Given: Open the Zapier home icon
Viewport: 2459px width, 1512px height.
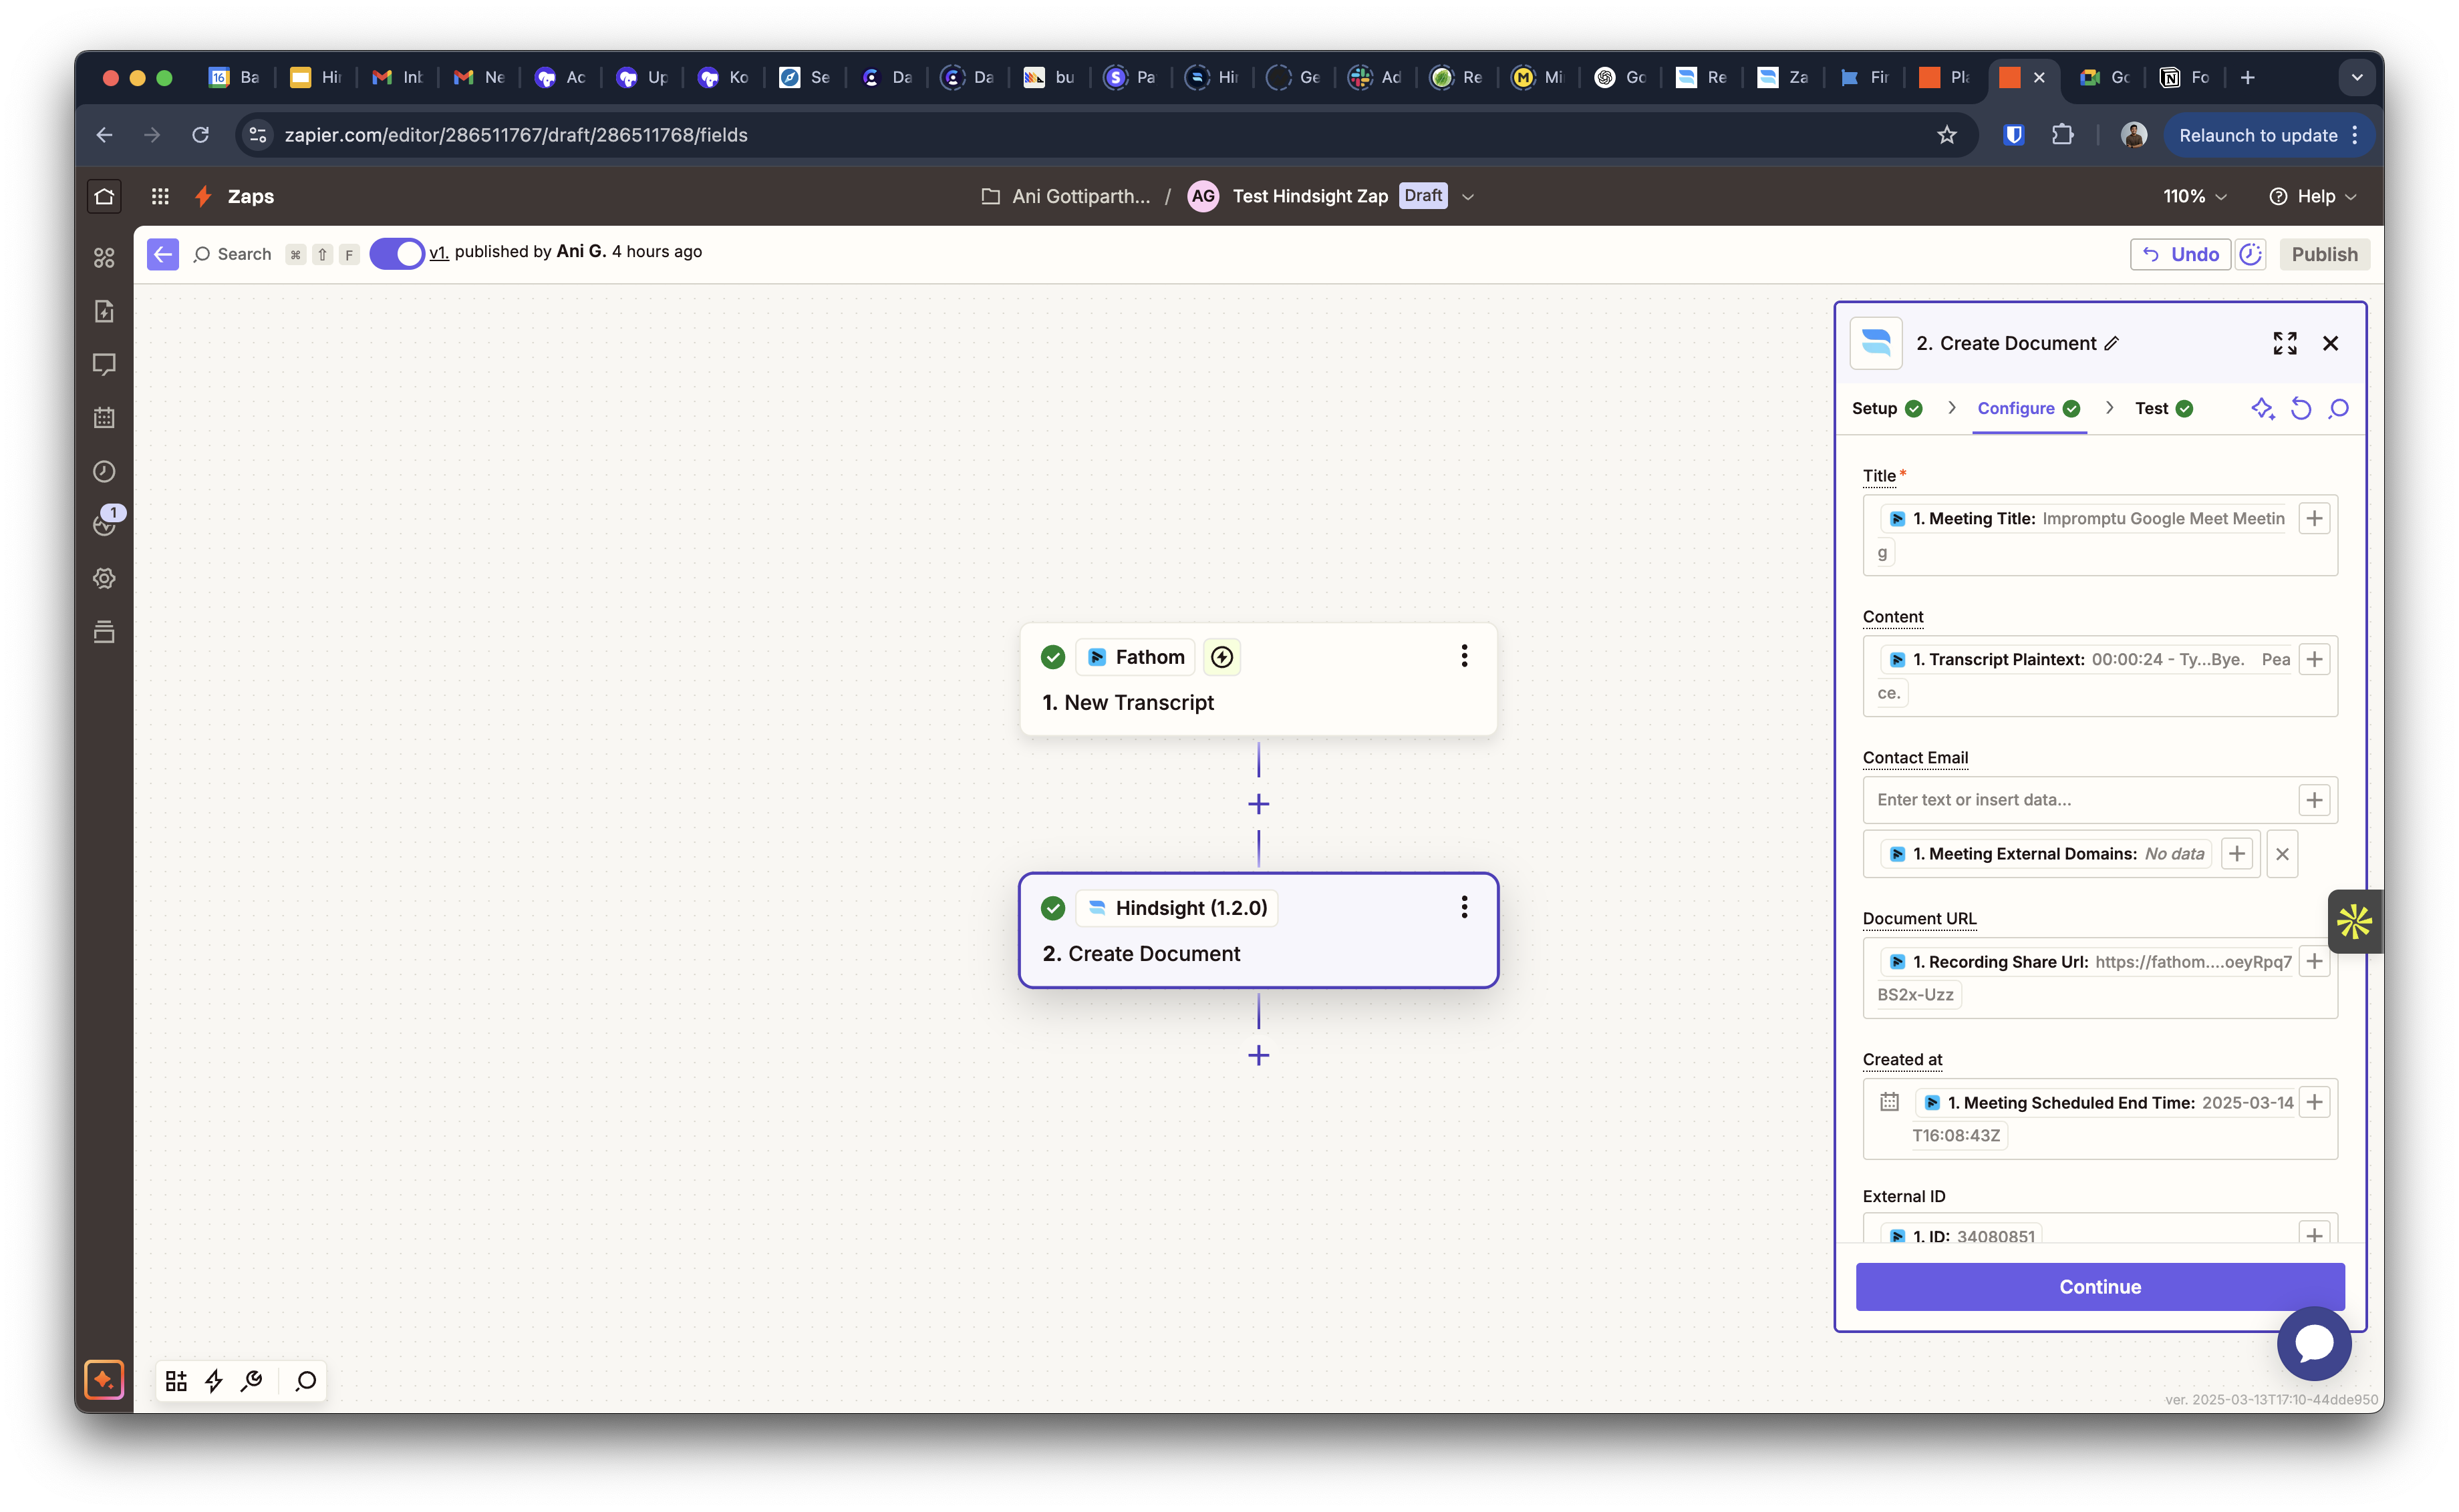Looking at the screenshot, I should tap(104, 196).
